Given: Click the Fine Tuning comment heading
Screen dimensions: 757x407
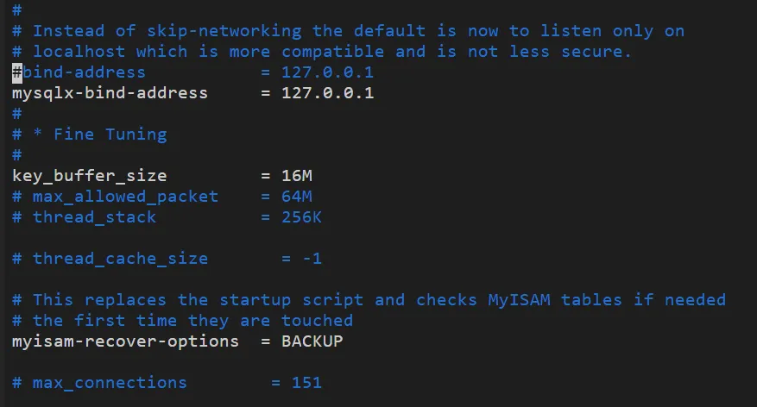Looking at the screenshot, I should click(x=110, y=135).
